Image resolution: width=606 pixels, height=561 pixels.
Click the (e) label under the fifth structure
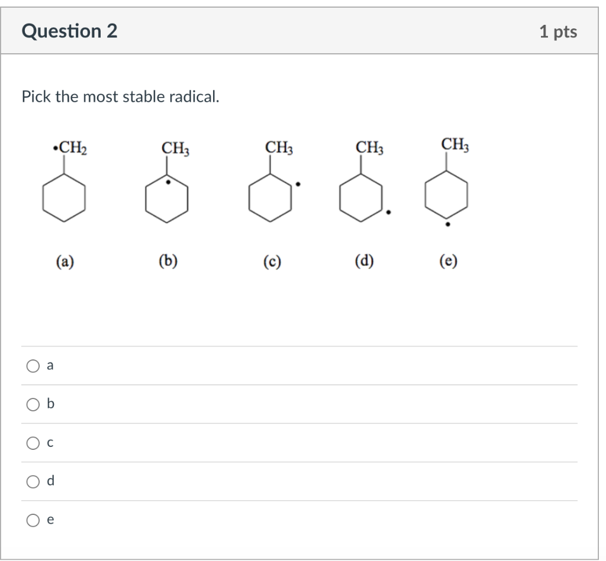tap(448, 261)
